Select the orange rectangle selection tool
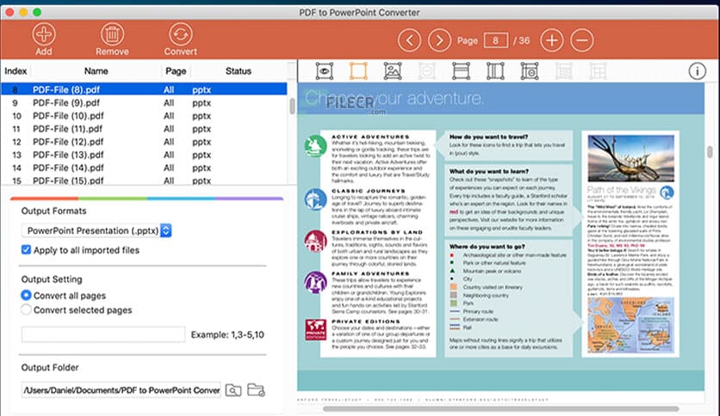 pos(358,71)
